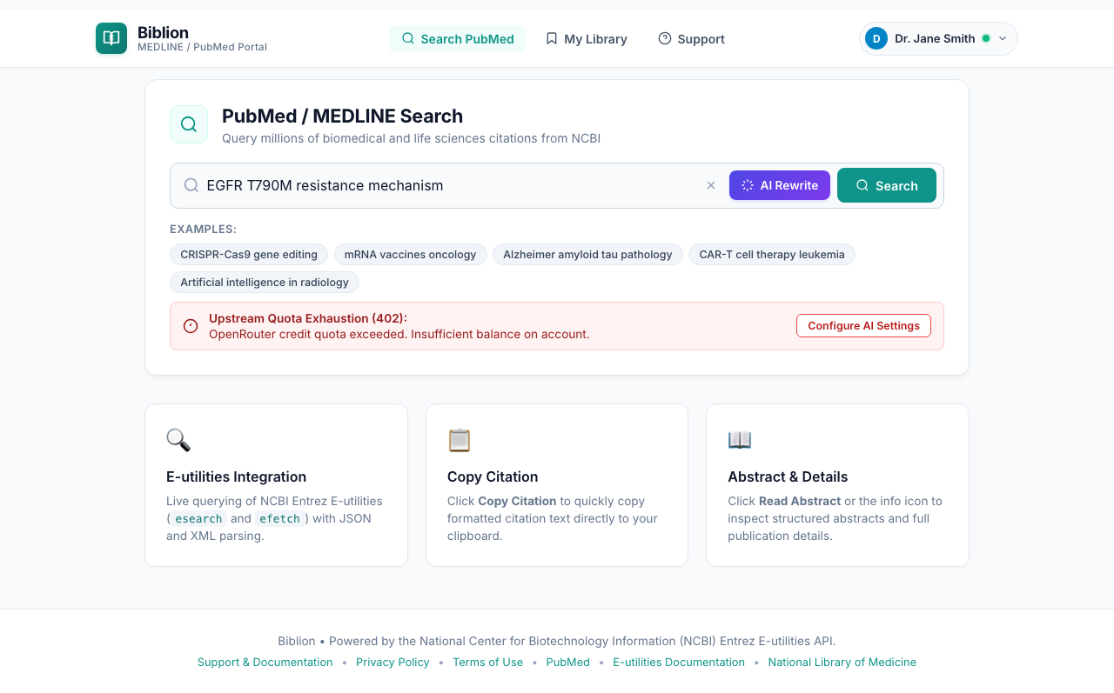Click the red error alert icon
Viewport: 1114px width, 693px height.
coord(191,326)
